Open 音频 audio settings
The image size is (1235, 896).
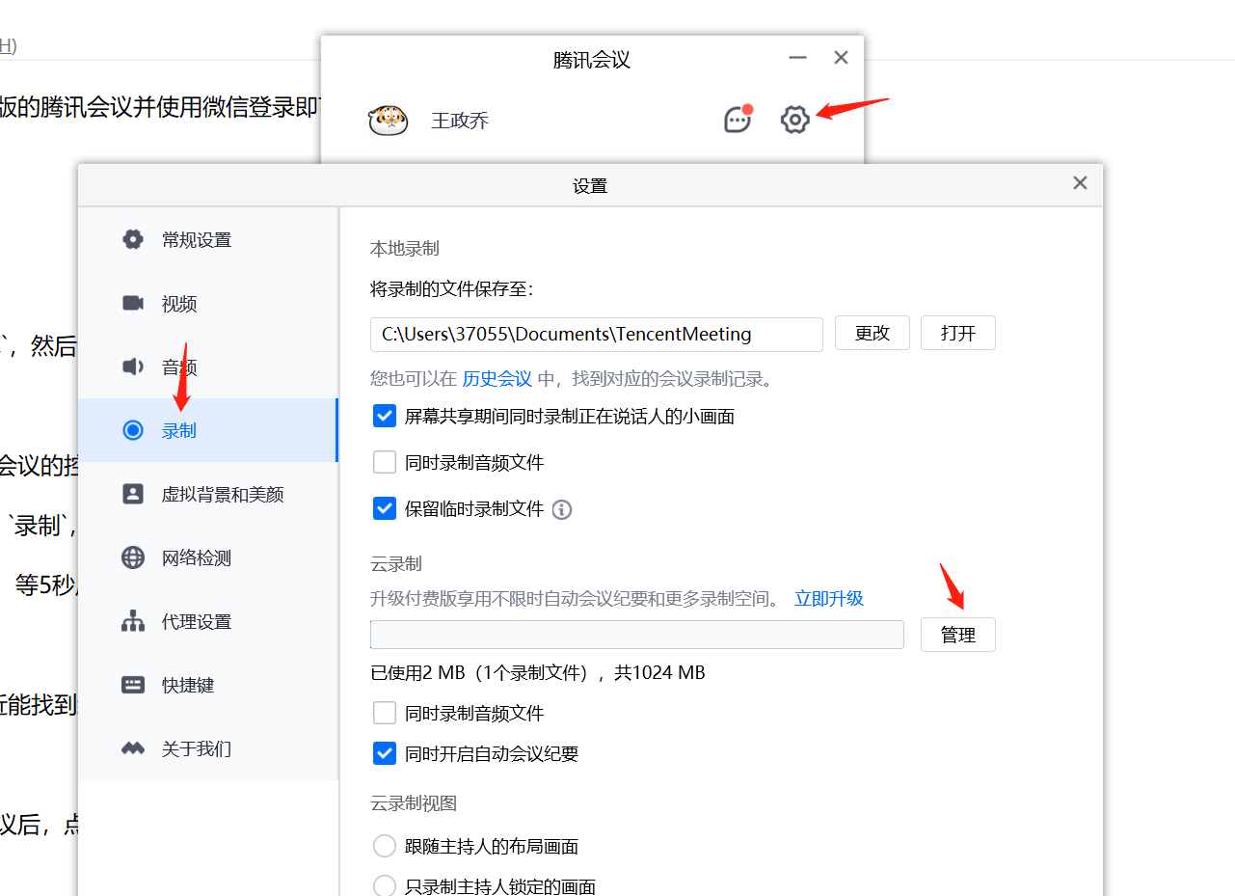point(179,367)
